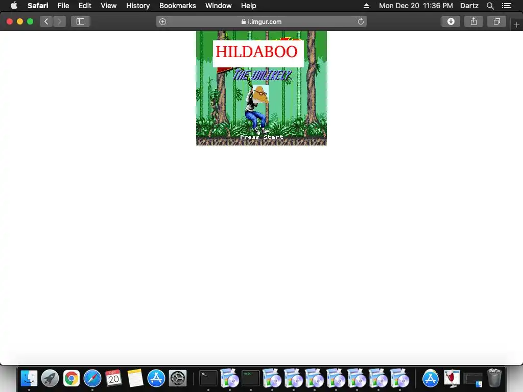This screenshot has height=392, width=523.
Task: Minimize Safari with the yellow button
Action: [20, 21]
